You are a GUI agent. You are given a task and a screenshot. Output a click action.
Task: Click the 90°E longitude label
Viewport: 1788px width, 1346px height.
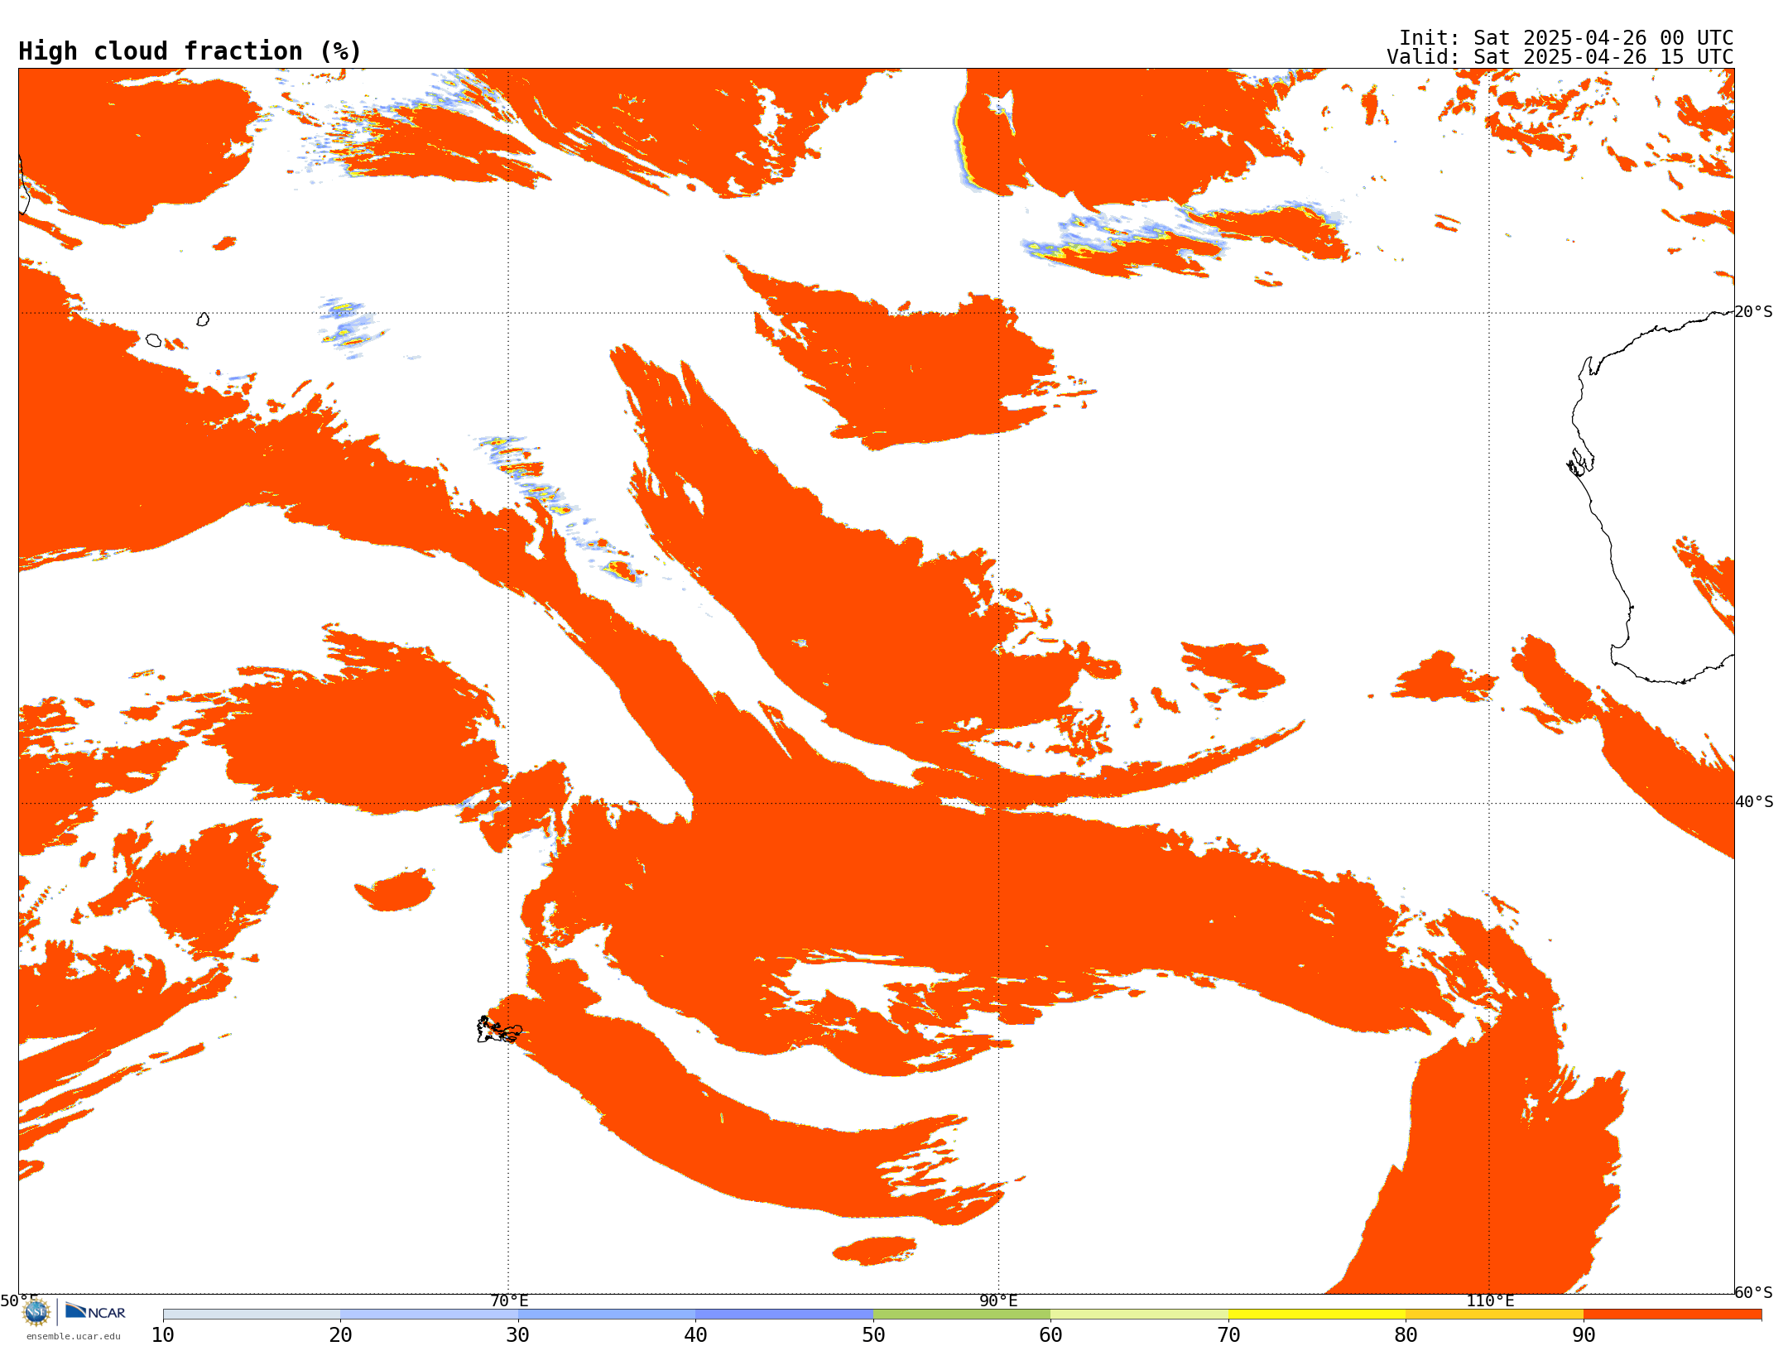[998, 1300]
